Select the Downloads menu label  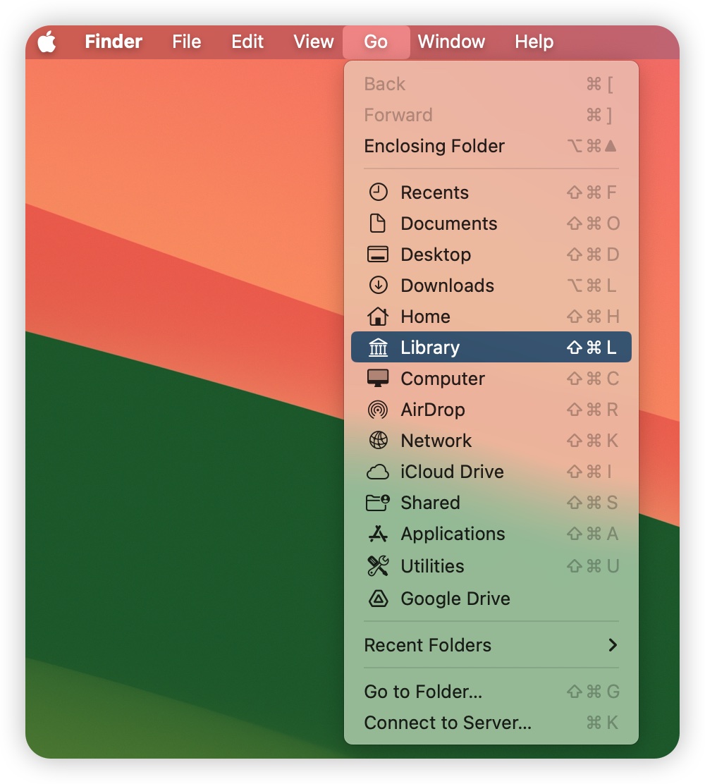click(x=447, y=286)
